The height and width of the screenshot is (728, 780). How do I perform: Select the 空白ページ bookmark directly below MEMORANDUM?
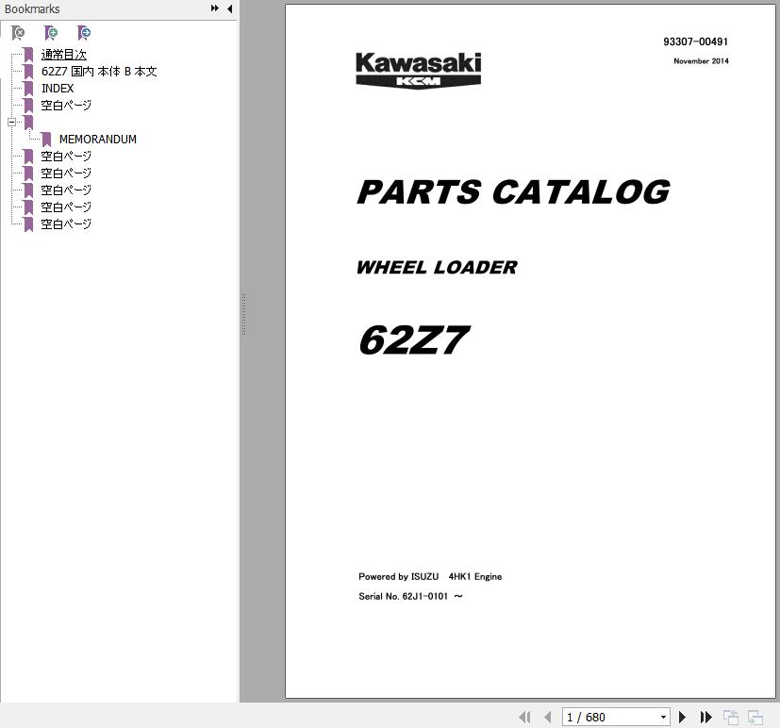click(66, 157)
